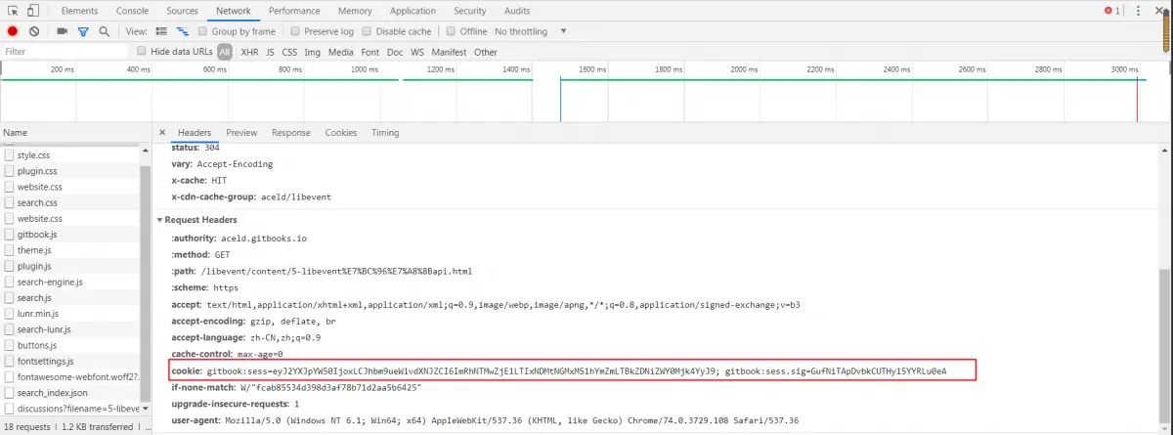Click the red load event line in timeline
Screen dimensions: 1173x435
click(x=1137, y=100)
